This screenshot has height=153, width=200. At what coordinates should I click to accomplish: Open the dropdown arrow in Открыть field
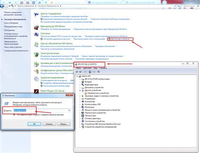click(x=69, y=110)
